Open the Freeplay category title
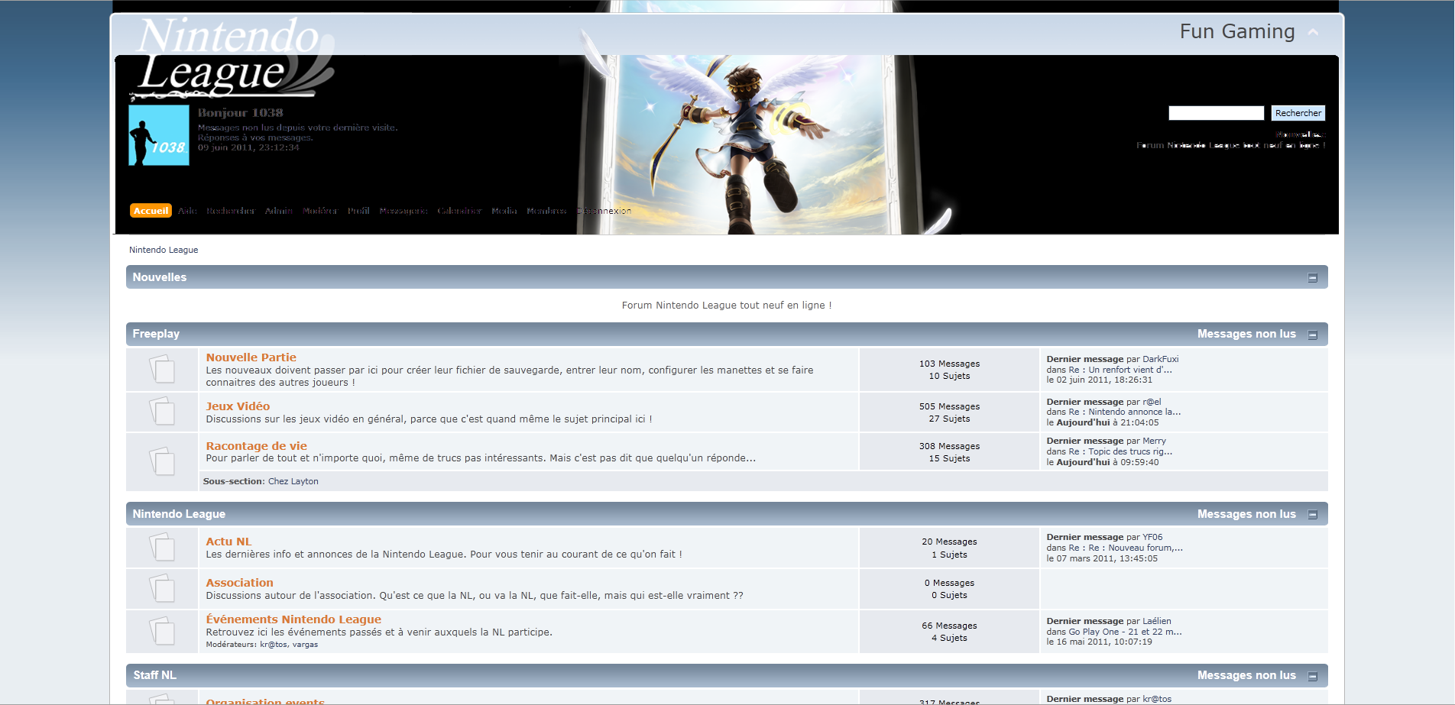This screenshot has width=1455, height=705. pos(156,334)
